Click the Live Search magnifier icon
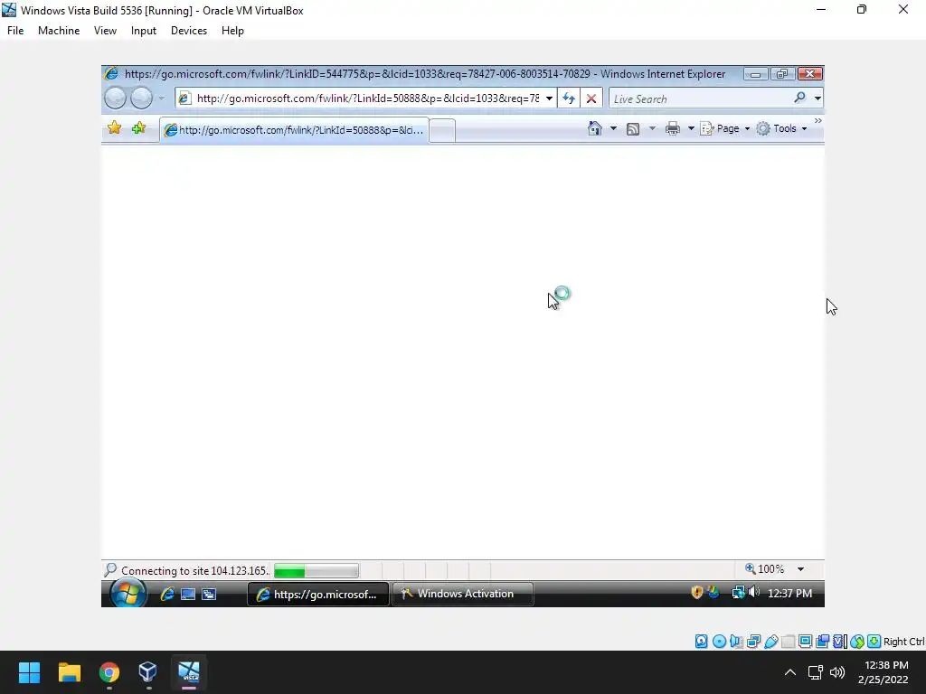 (x=799, y=98)
